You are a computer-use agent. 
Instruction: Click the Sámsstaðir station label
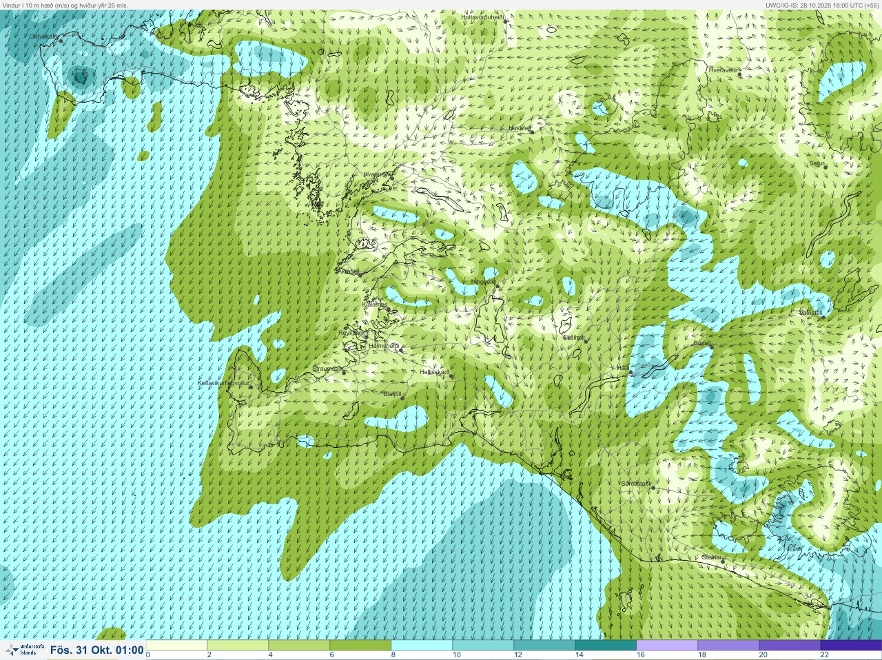tap(636, 484)
